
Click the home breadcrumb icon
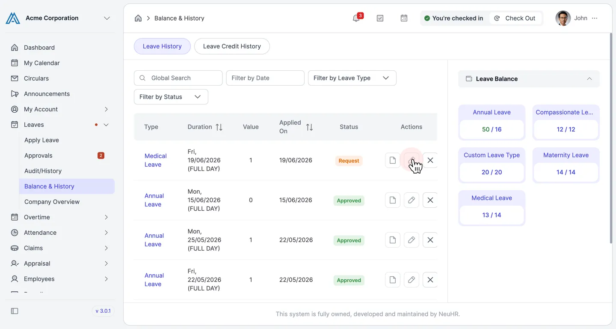coord(138,18)
